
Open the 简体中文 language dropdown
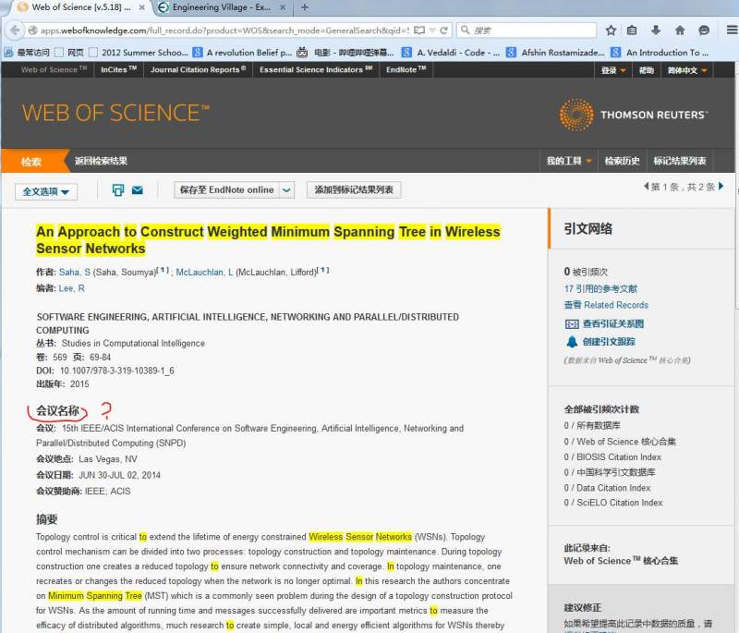687,70
